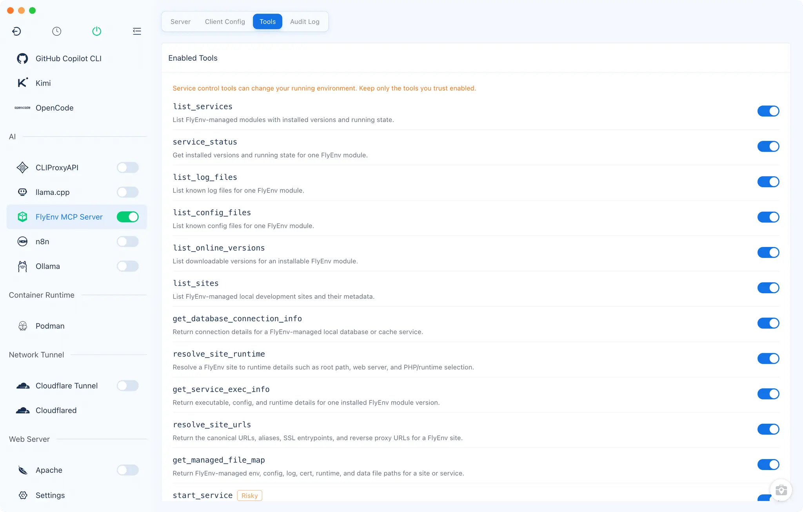Select the Cloudflare Tunnel icon
The image size is (803, 512).
[x=23, y=386]
